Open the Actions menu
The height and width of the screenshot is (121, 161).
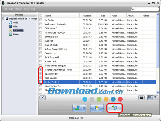[x=18, y=9]
